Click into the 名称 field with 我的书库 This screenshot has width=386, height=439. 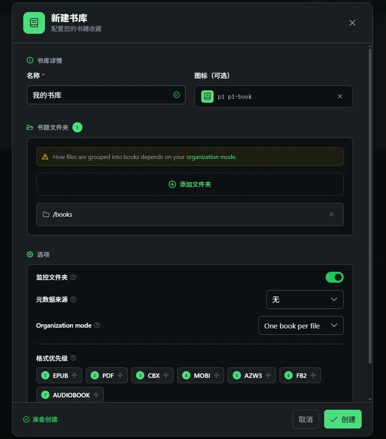(x=106, y=95)
